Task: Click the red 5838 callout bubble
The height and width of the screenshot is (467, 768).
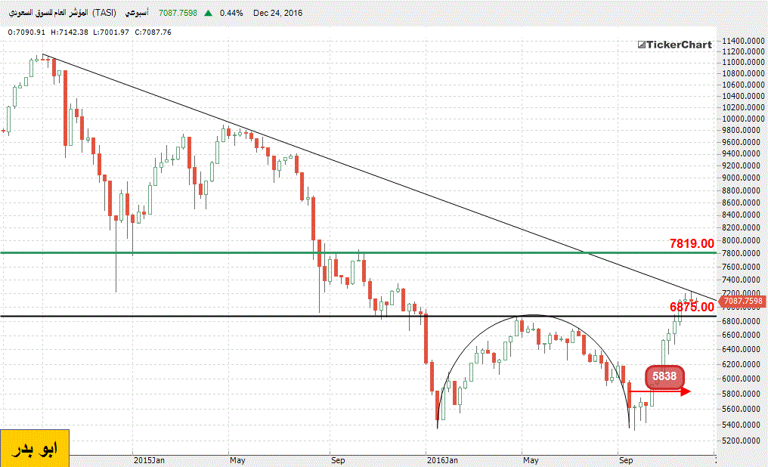Action: click(x=664, y=376)
